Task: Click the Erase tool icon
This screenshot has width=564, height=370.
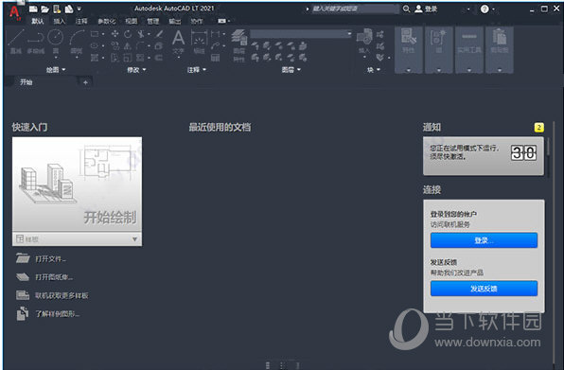Action: (159, 34)
